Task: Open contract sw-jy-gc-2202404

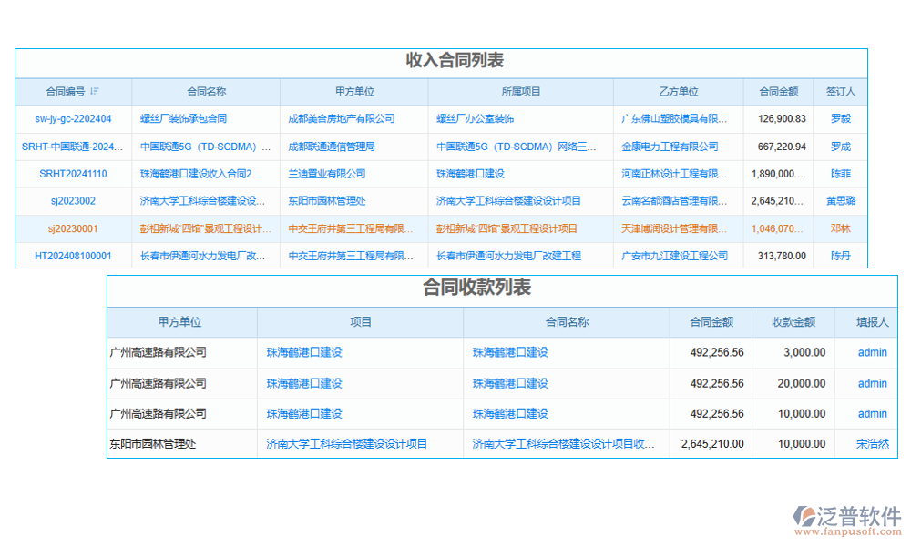Action: click(72, 118)
